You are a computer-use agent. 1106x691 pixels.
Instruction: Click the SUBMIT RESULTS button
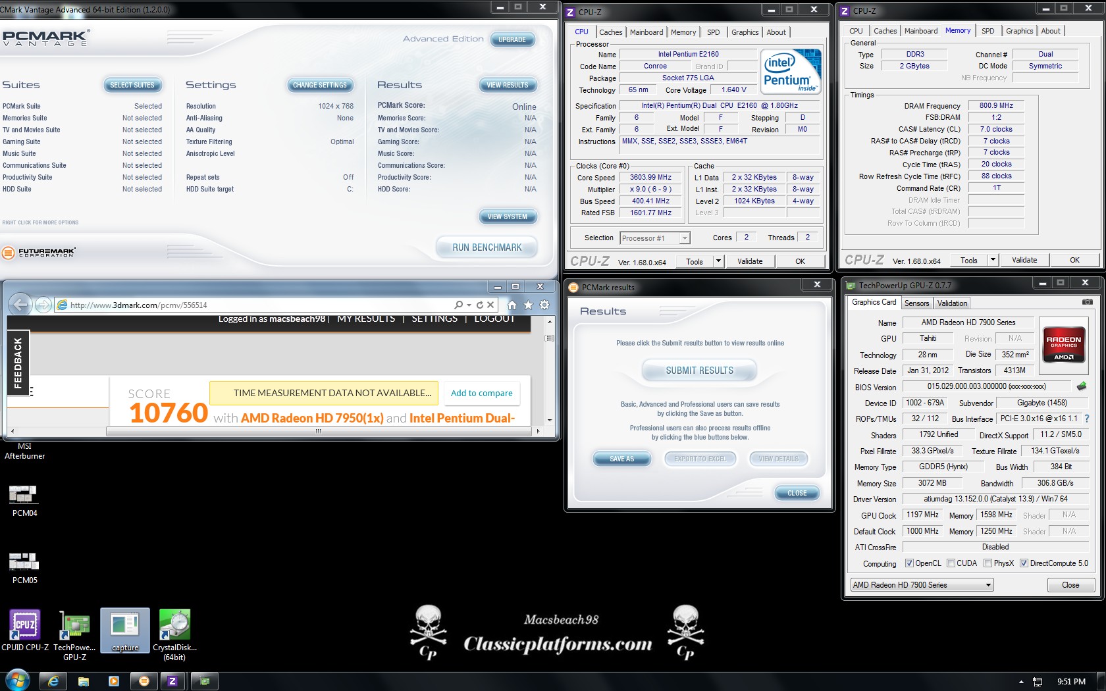[699, 371]
